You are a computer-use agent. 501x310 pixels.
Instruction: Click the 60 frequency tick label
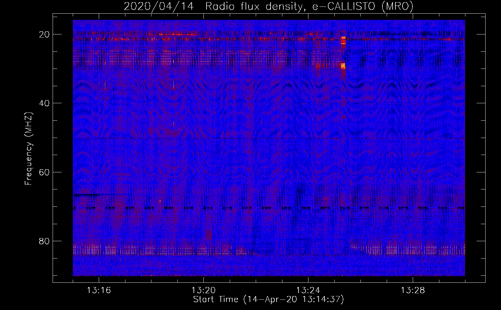[45, 172]
